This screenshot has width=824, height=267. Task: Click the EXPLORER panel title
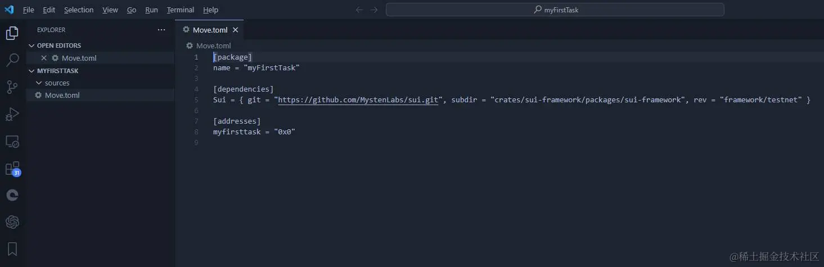point(51,30)
